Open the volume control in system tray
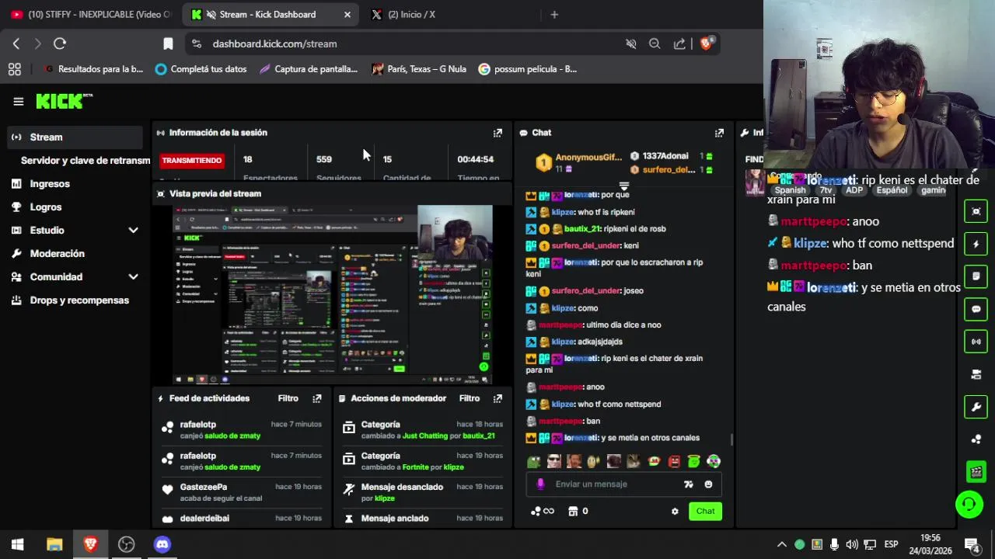The image size is (995, 559). [852, 544]
